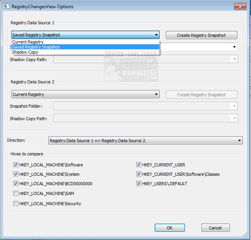Choose Saved Registry Snapshot list option
Screen dimensions: 251x240
pyautogui.click(x=85, y=47)
